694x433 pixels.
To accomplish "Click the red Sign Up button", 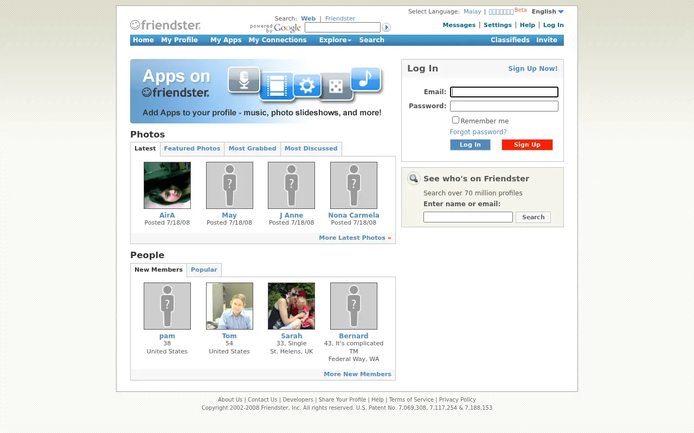I will point(527,145).
